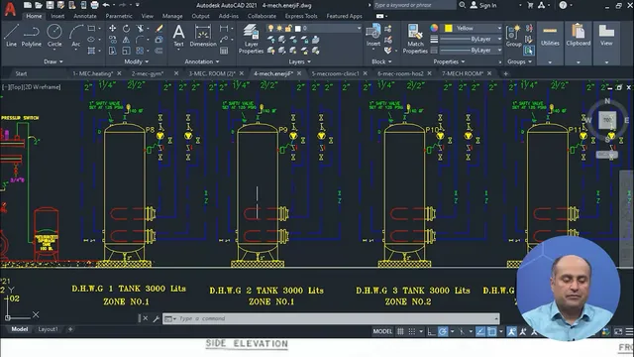Click the Match Properties icon
Viewport: 634px width, 357px height.
[x=415, y=39]
